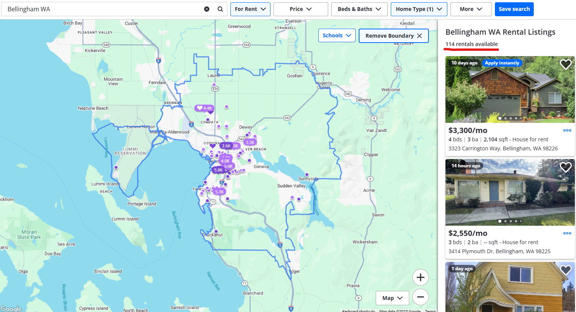Open the yellow house listing photo
Viewport: 576px width, 312px height.
tap(510, 287)
